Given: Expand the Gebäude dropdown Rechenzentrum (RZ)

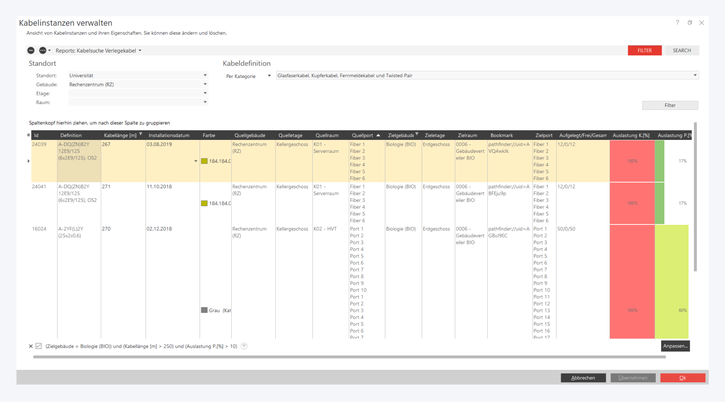Looking at the screenshot, I should 205,85.
